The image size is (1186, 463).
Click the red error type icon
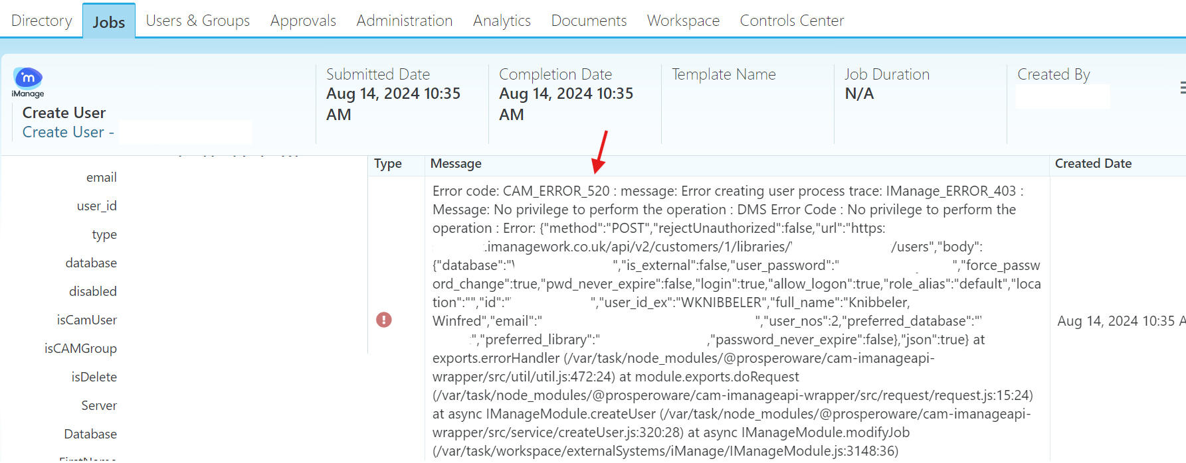click(x=384, y=320)
